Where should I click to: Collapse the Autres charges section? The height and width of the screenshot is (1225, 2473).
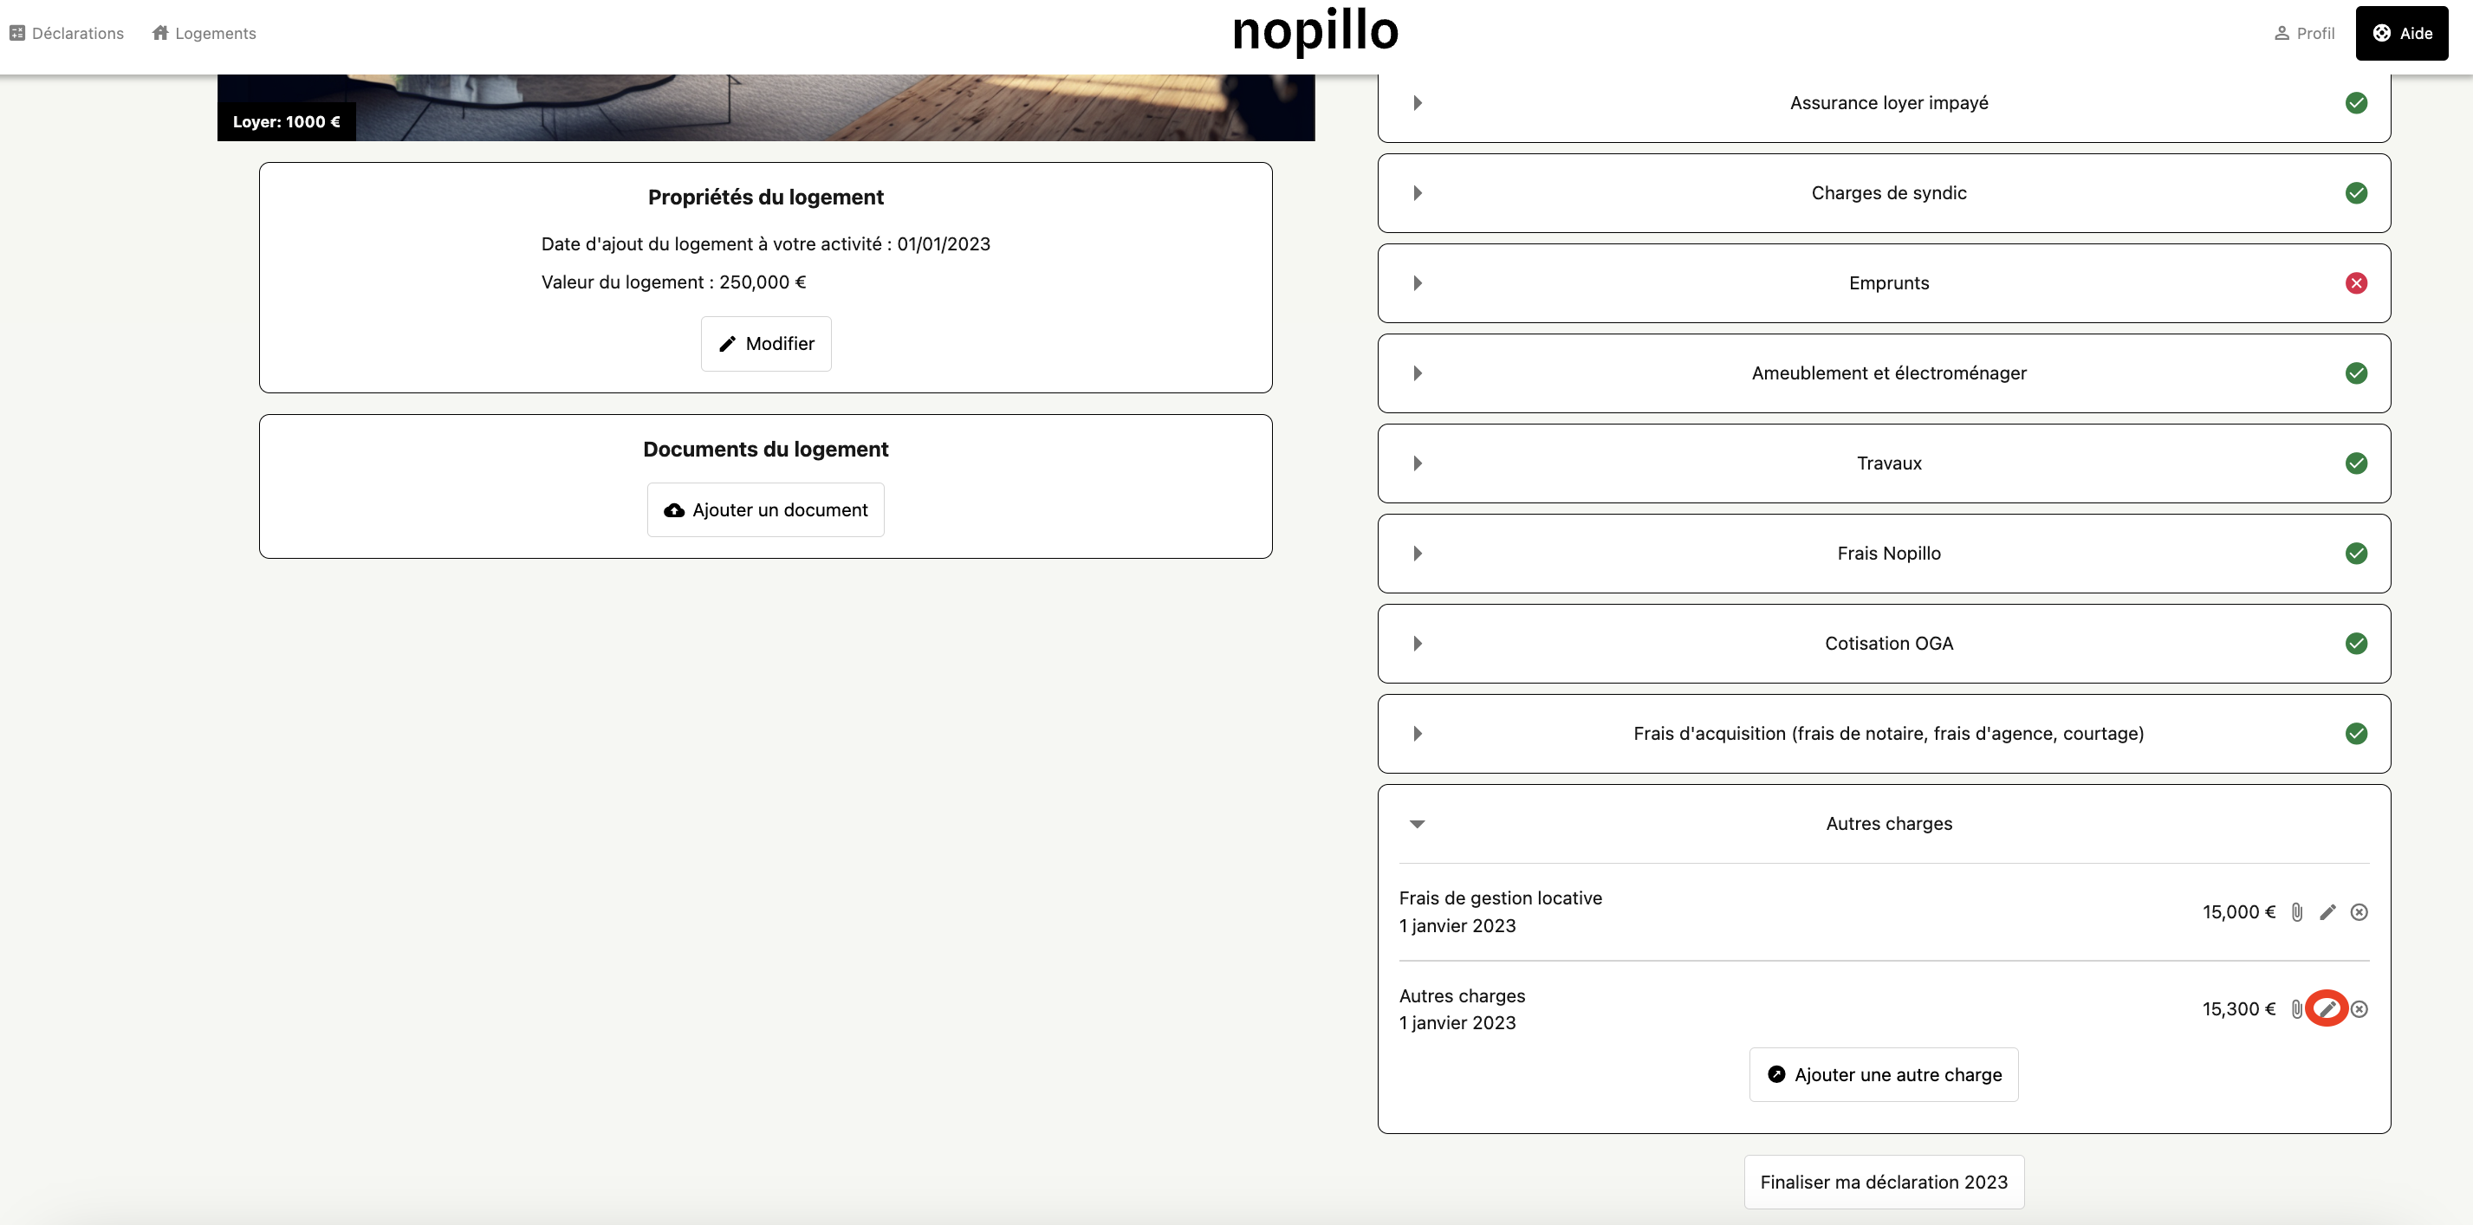pyautogui.click(x=1417, y=824)
